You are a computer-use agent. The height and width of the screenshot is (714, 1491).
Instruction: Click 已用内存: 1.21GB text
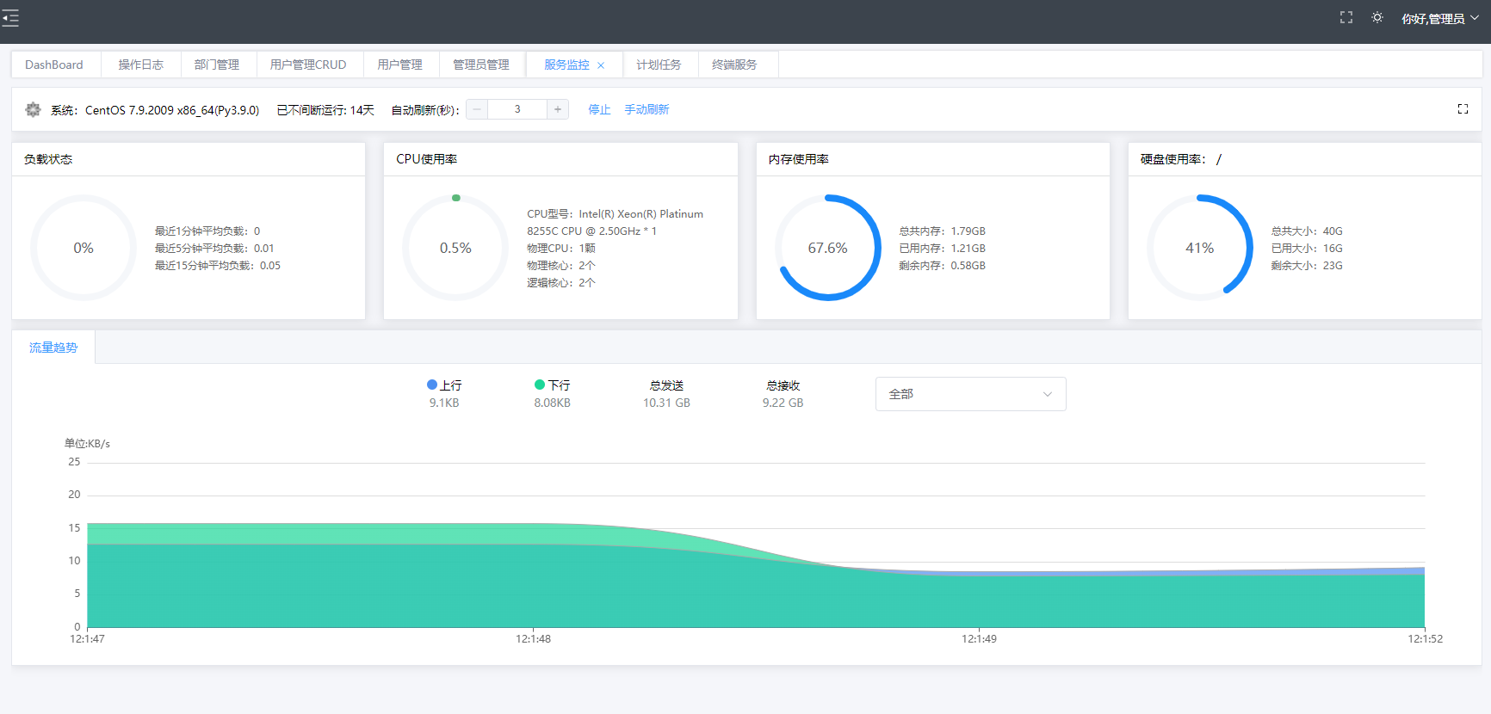click(x=942, y=248)
